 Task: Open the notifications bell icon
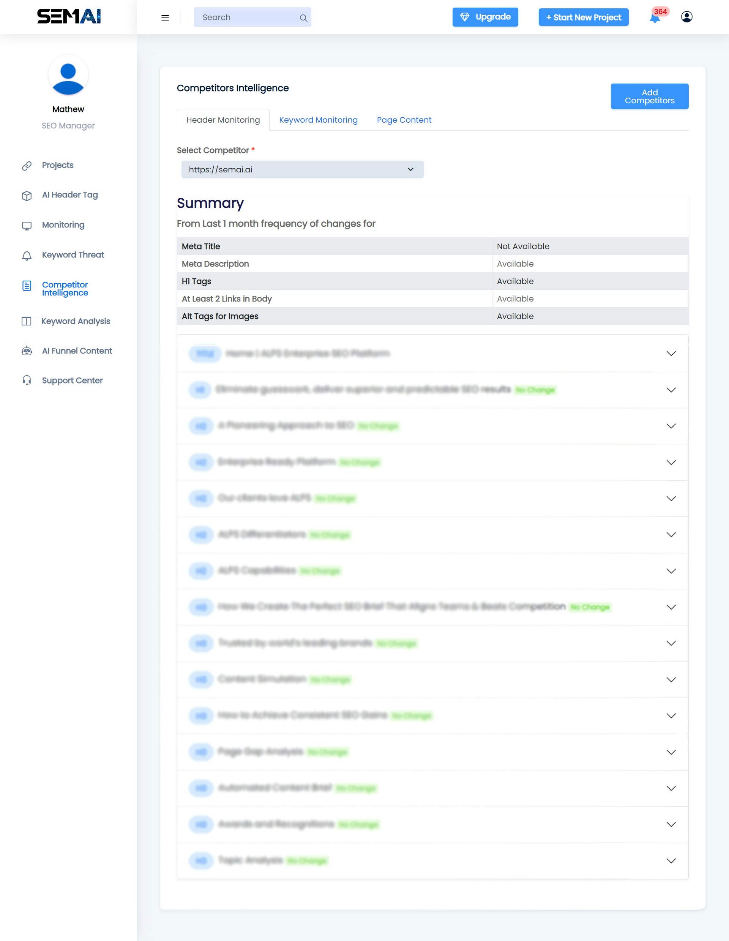(655, 18)
